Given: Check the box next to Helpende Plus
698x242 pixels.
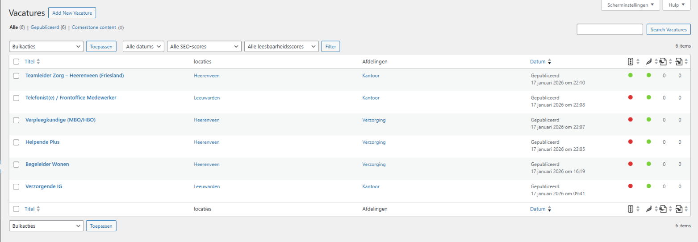Looking at the screenshot, I should coord(16,142).
